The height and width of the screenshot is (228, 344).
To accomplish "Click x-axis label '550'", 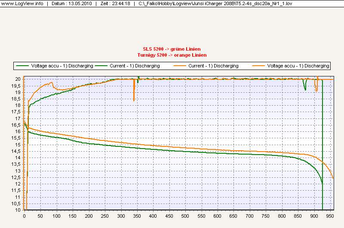I will tap(201, 216).
